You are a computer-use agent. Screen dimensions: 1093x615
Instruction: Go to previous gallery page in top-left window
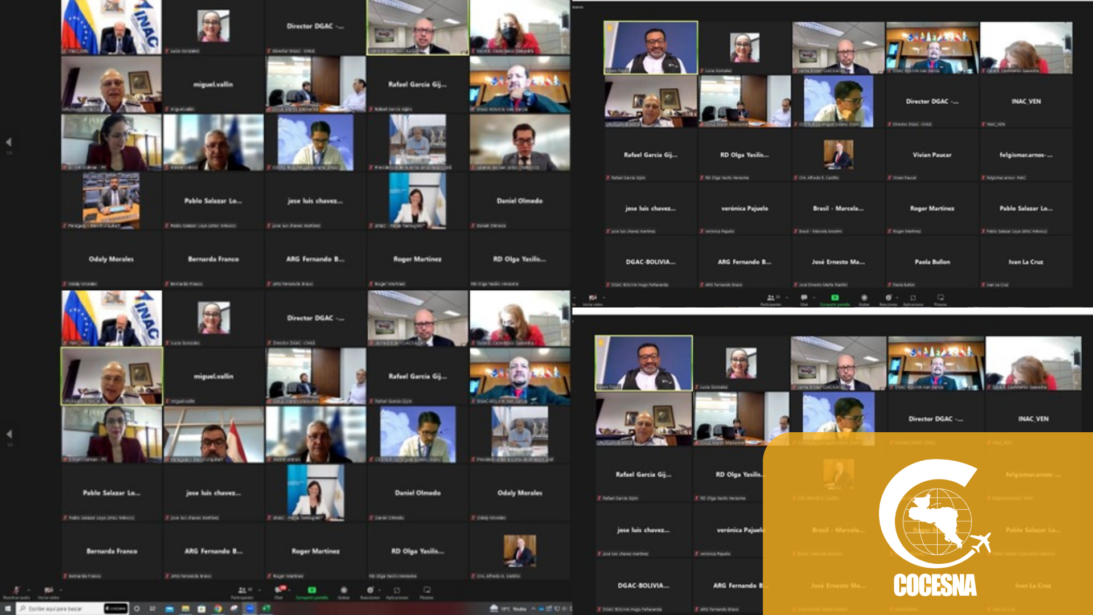coord(9,142)
